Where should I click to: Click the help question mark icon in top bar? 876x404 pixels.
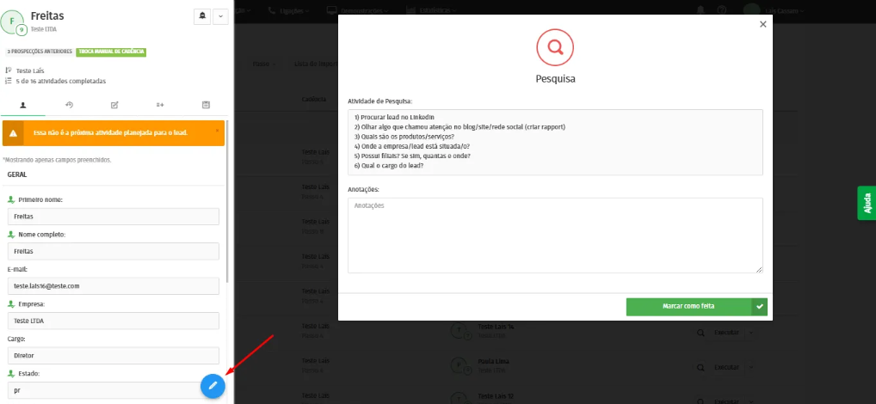[x=722, y=10]
